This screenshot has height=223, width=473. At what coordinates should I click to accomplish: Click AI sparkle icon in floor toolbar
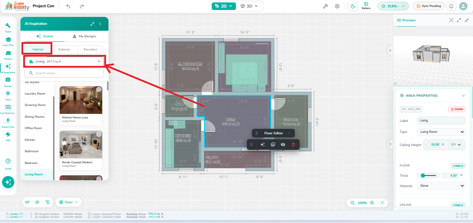point(263,145)
